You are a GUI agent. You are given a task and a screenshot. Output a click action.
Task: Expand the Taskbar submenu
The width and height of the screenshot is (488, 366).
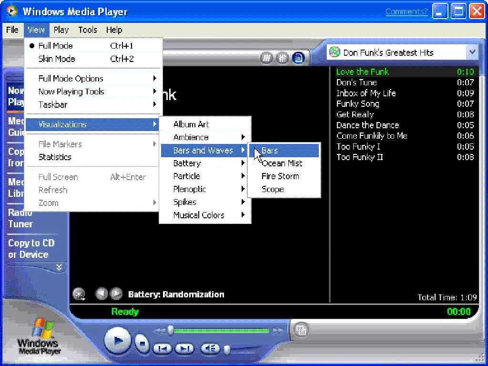point(93,104)
